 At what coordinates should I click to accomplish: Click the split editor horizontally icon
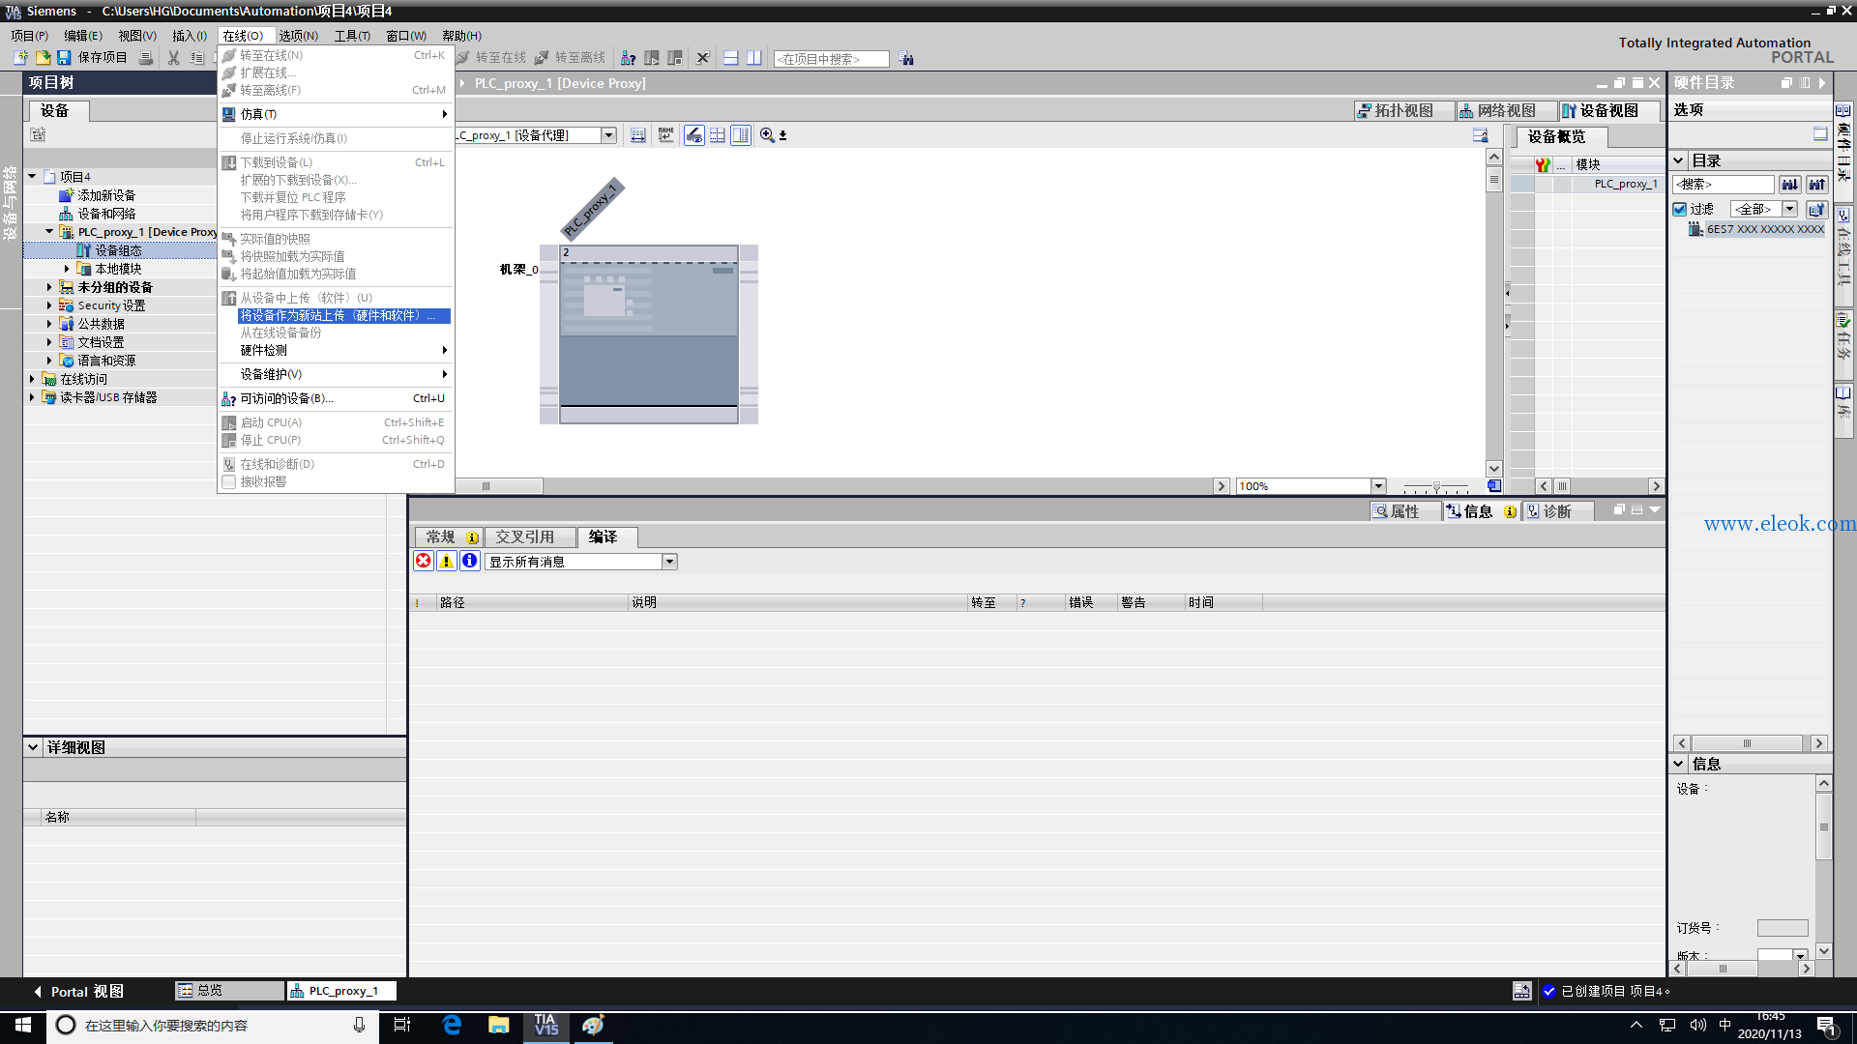(731, 58)
